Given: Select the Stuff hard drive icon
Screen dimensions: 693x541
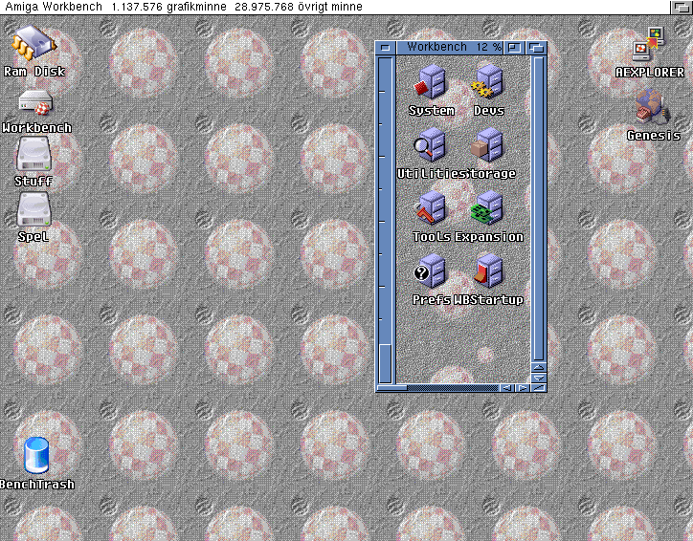Looking at the screenshot, I should [x=34, y=154].
